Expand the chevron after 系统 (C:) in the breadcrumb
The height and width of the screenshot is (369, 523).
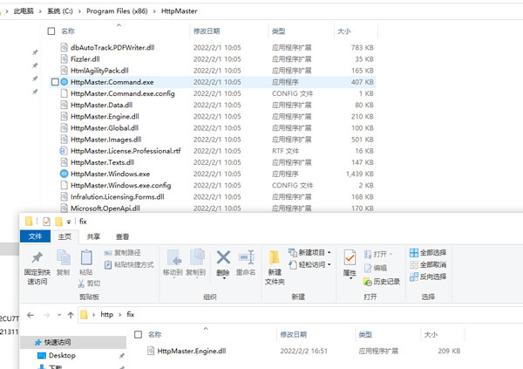click(79, 11)
